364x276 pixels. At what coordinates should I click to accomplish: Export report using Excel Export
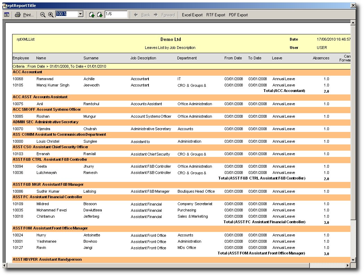point(192,15)
